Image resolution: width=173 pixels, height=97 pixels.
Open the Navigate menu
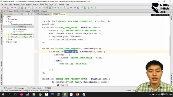tap(16, 4)
